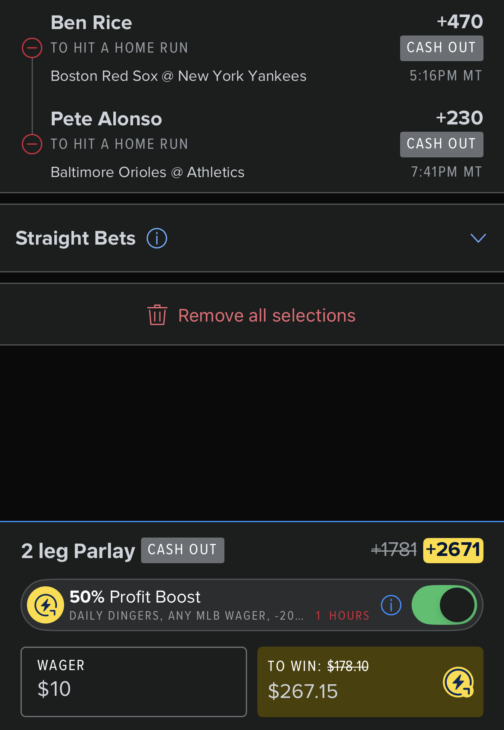
Task: Tap yellow lightning Profit Boost icon
Action: [45, 605]
